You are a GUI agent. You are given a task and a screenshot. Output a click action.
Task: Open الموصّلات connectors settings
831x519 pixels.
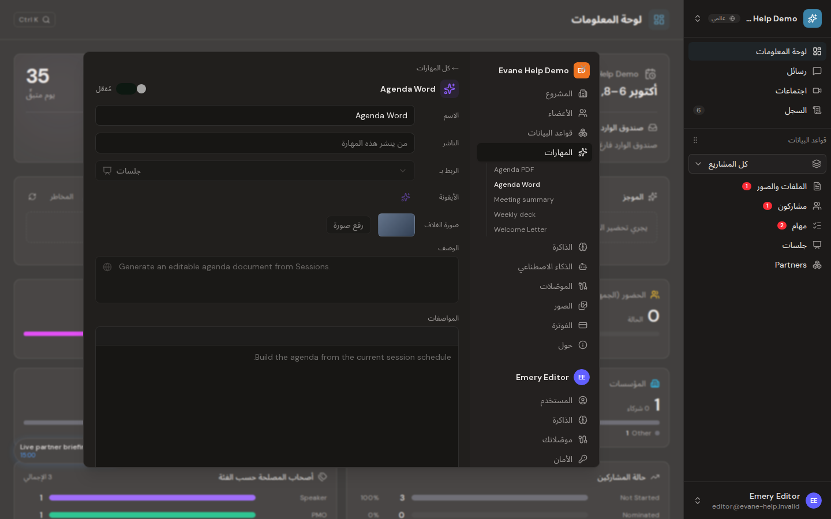(x=535, y=286)
